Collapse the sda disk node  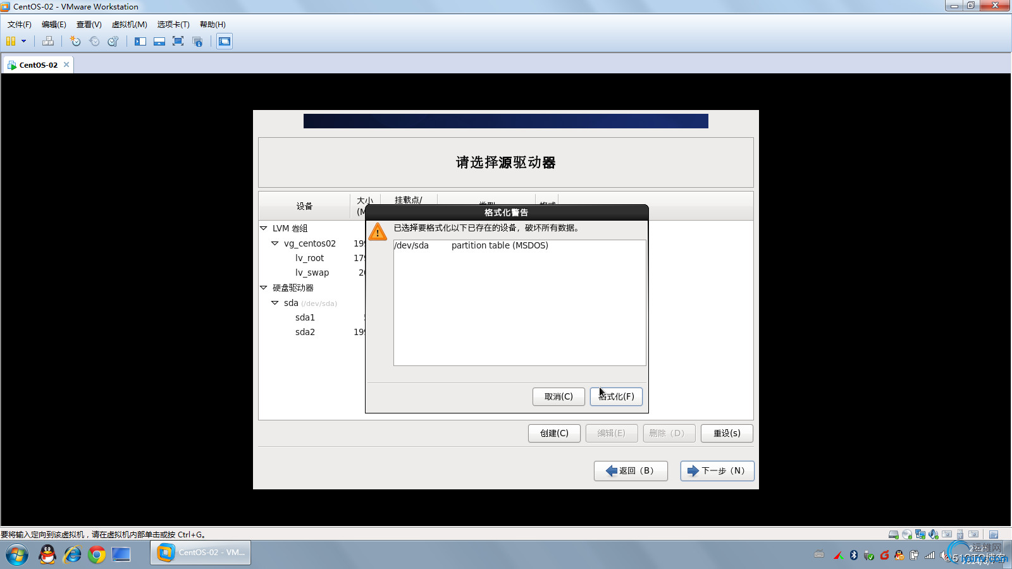(275, 303)
